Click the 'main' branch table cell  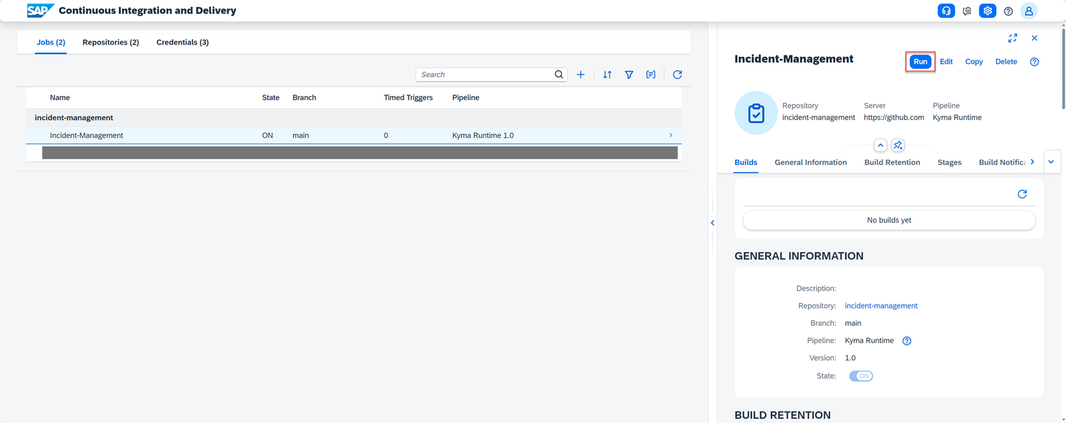[x=301, y=135]
